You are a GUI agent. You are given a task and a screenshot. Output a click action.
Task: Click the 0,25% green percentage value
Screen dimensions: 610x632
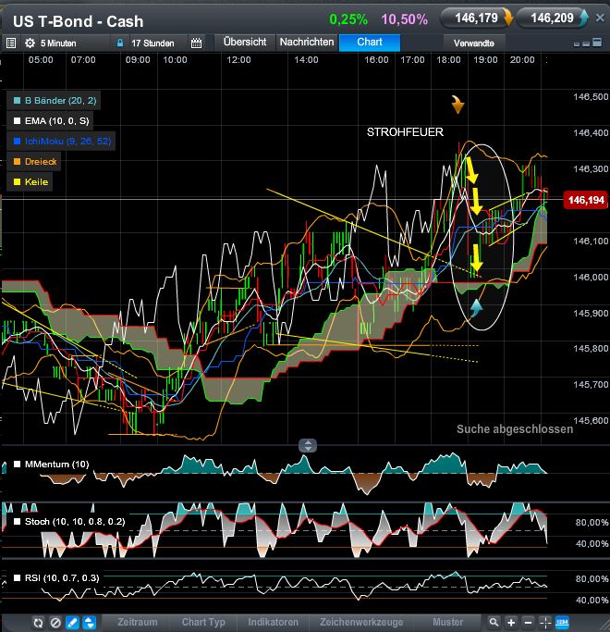(x=348, y=19)
